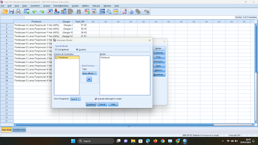Open Find with the binoculars icon

79,12
